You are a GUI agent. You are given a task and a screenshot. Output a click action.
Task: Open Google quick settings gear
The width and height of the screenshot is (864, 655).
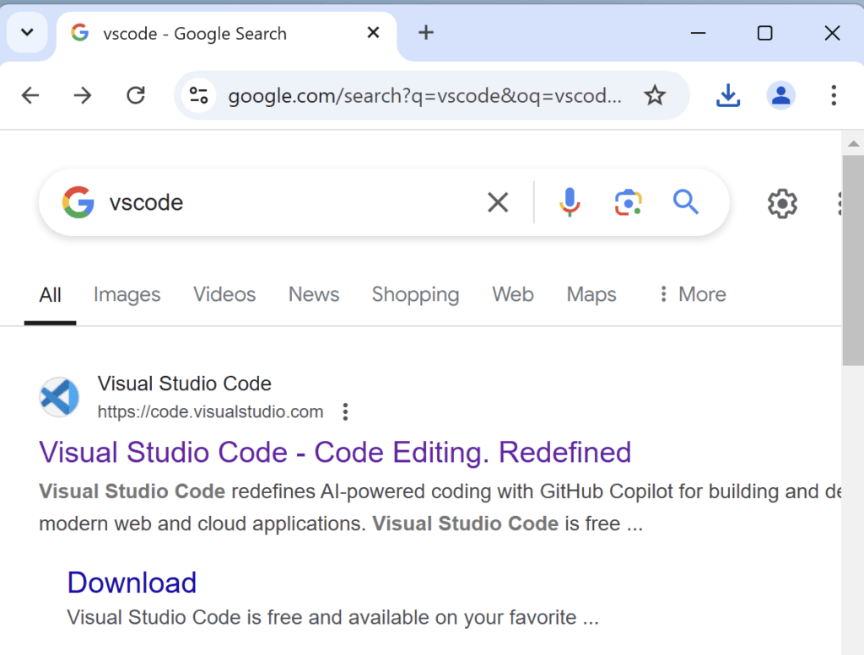coord(782,204)
